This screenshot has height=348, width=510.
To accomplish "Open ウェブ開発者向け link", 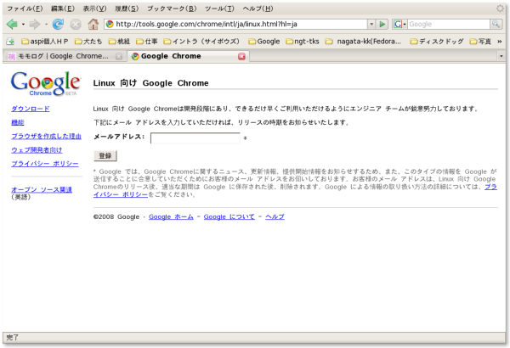I will pos(37,150).
